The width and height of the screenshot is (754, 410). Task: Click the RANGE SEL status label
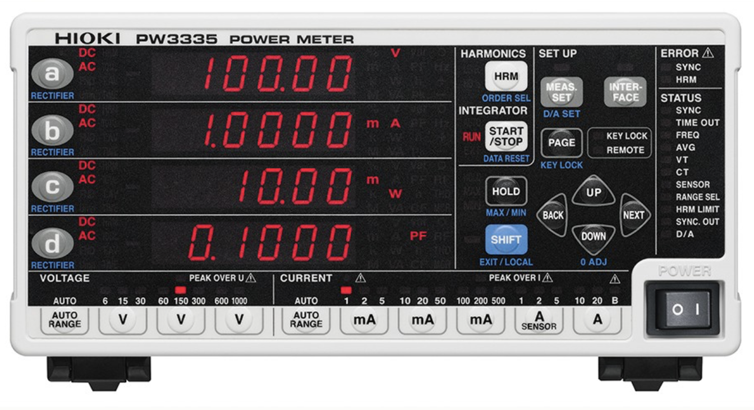[x=697, y=197]
